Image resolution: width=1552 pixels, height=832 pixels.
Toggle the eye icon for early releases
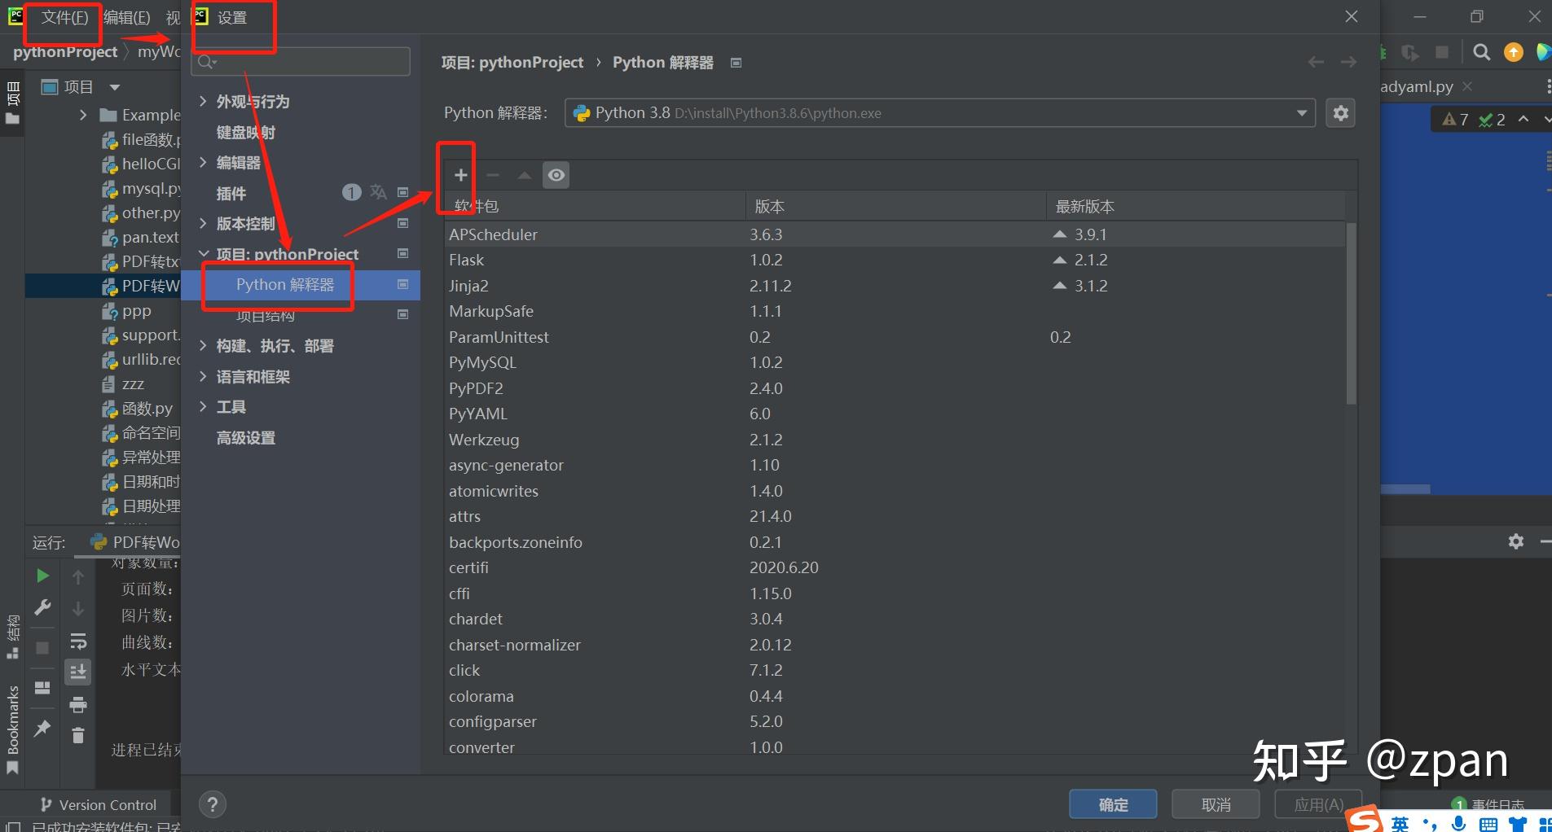(556, 175)
